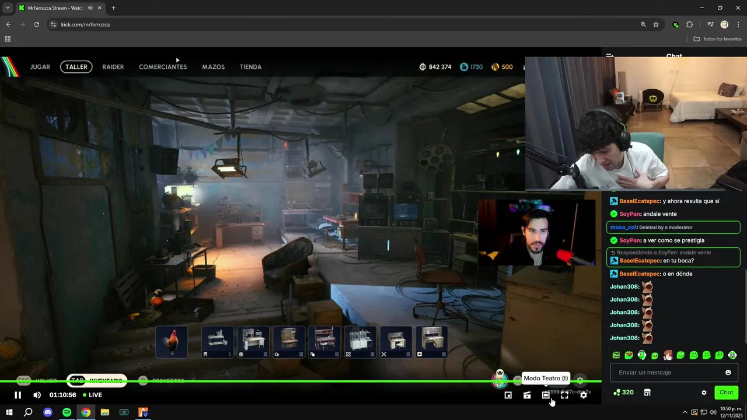Open the chat shop icon

tap(647, 393)
